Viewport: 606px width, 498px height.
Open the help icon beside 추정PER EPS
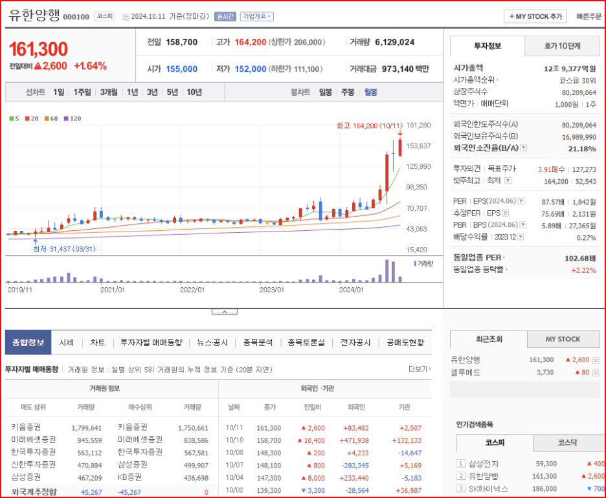pyautogui.click(x=505, y=213)
